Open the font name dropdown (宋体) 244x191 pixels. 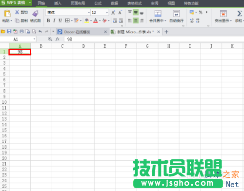(89, 13)
